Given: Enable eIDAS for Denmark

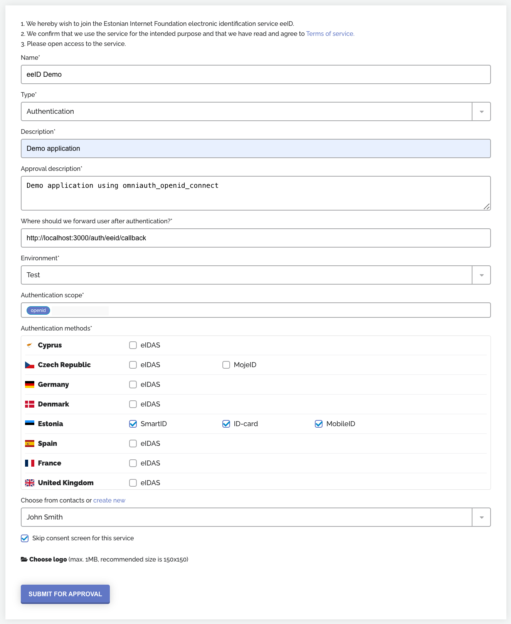Looking at the screenshot, I should pyautogui.click(x=133, y=404).
